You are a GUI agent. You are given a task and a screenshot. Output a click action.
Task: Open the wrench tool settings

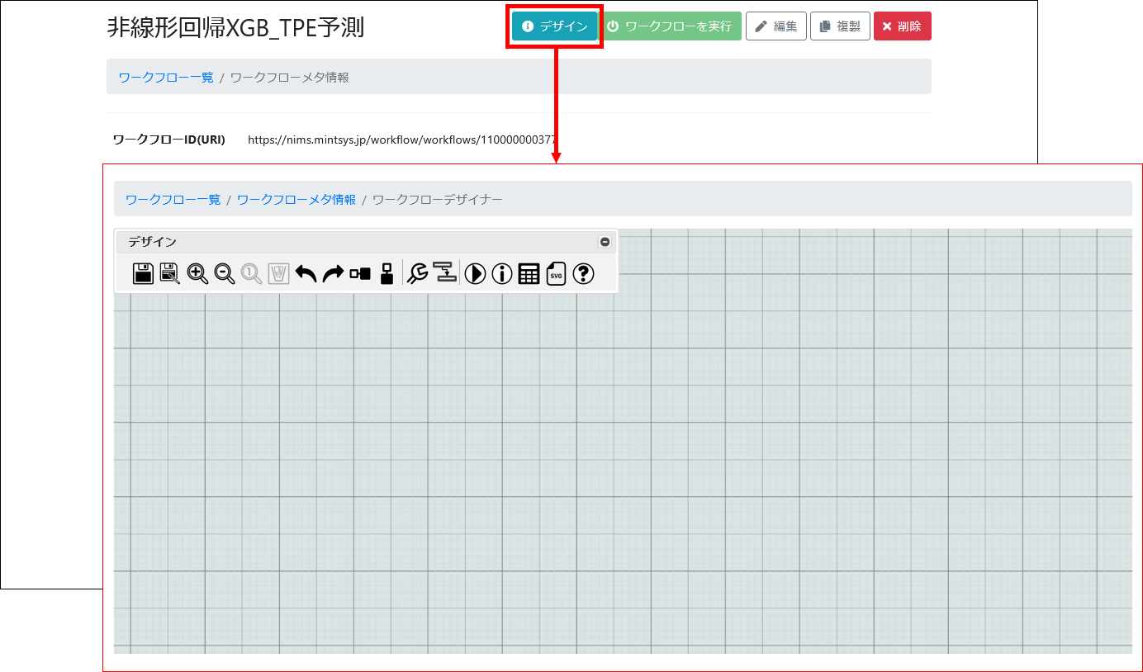418,273
